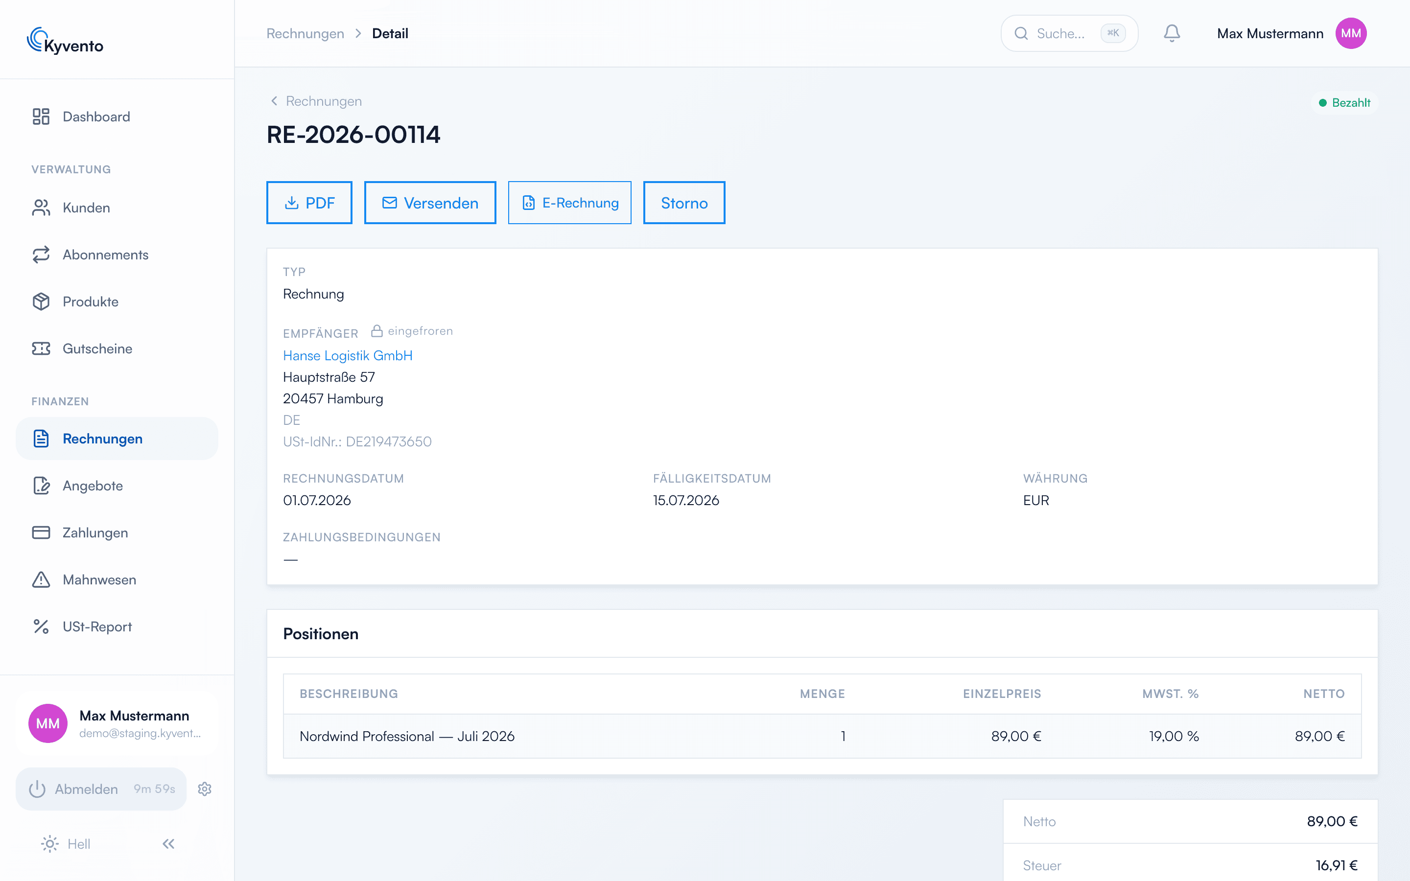Download the invoice PDF
This screenshot has width=1410, height=881.
coord(309,203)
